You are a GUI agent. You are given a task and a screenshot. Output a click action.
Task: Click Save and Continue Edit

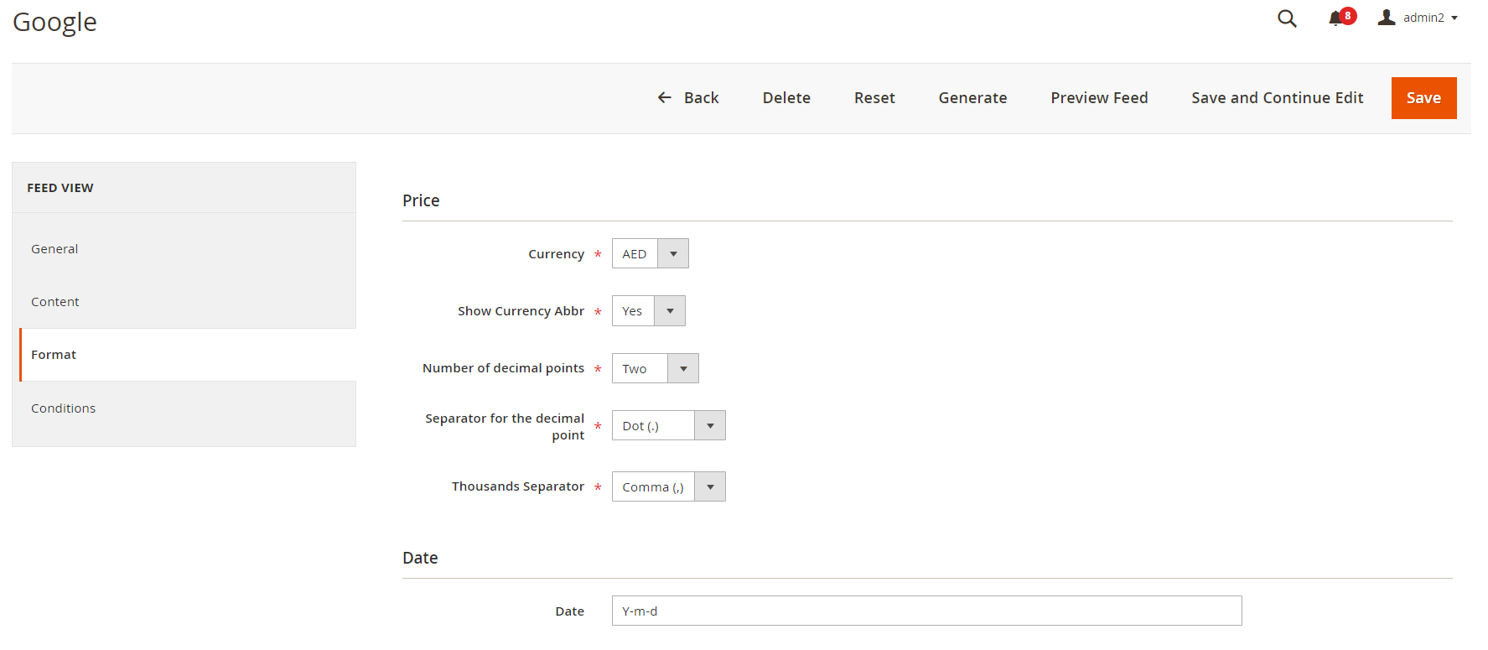point(1277,98)
